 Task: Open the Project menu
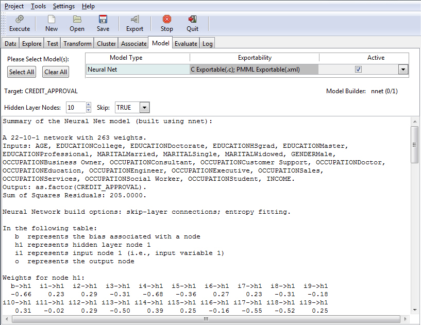14,6
